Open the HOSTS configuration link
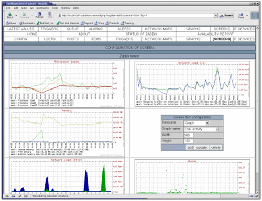The height and width of the screenshot is (201, 262). pyautogui.click(x=72, y=39)
